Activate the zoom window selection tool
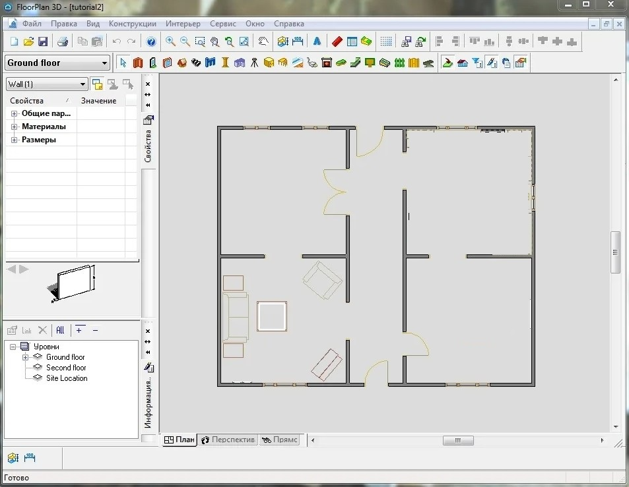This screenshot has height=487, width=629. coord(200,42)
